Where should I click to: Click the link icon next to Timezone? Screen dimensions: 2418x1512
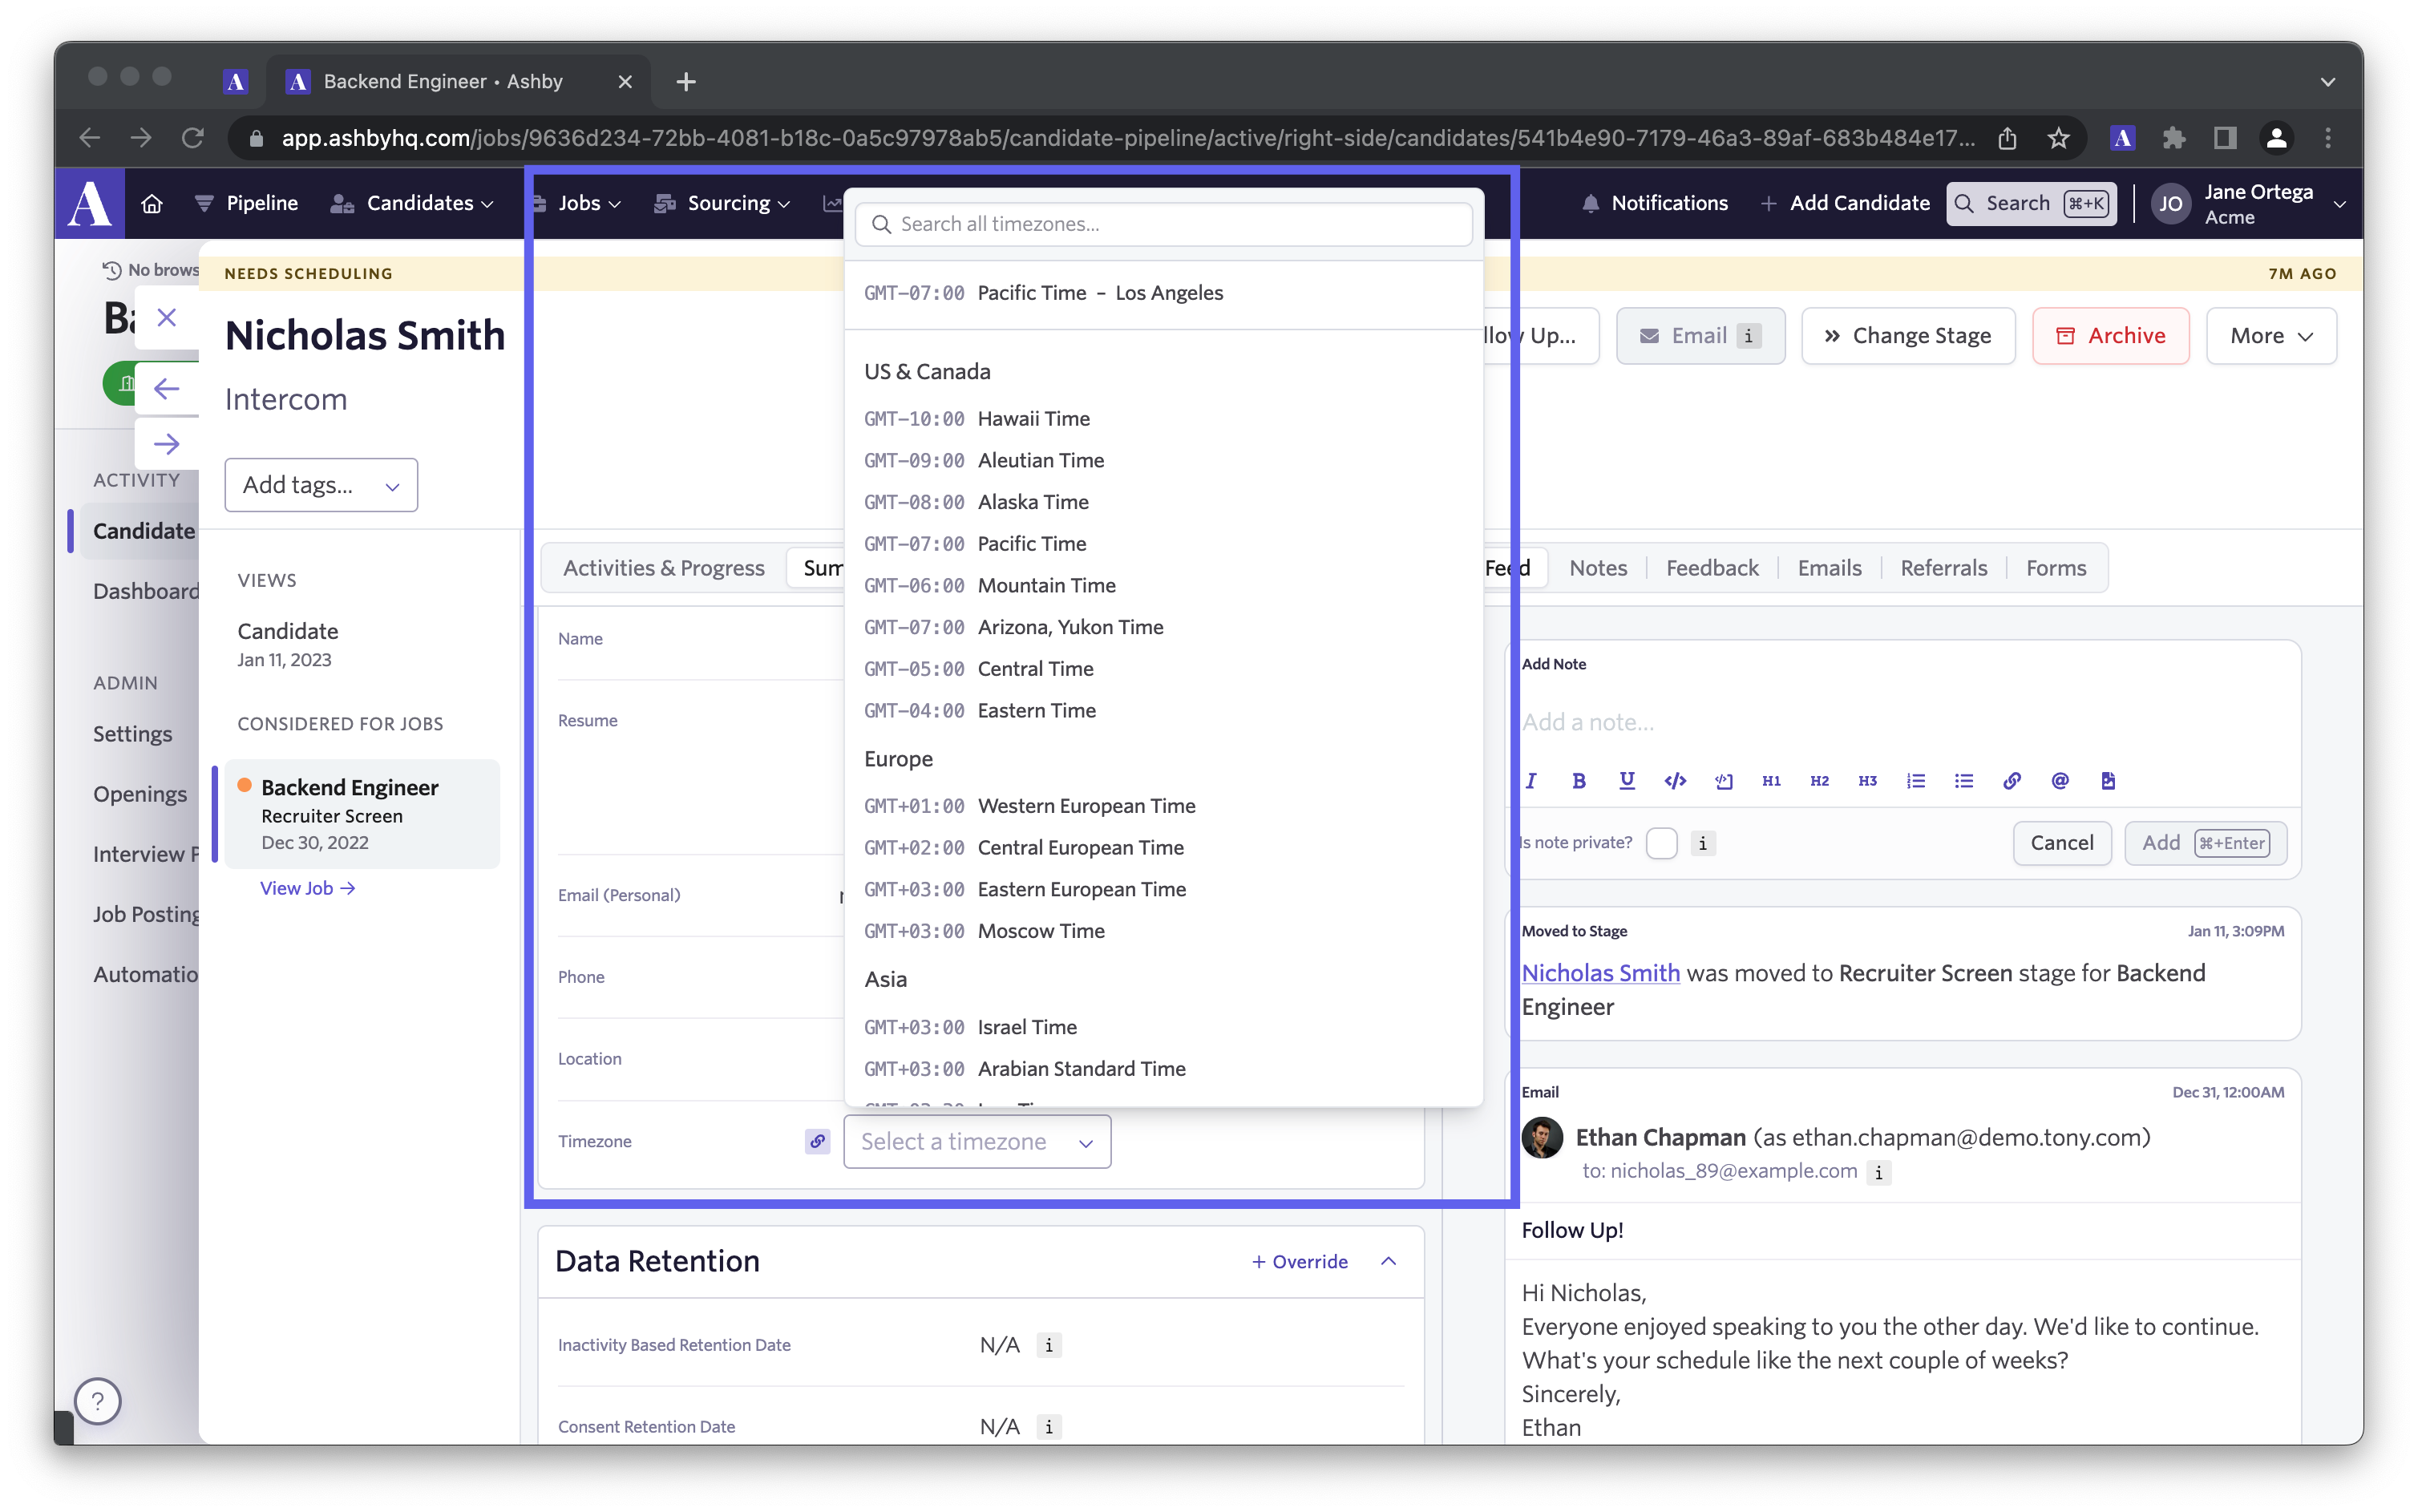click(x=818, y=1141)
